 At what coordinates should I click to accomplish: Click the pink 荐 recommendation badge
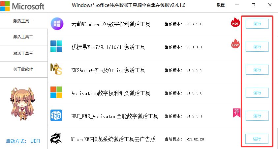pos(236,112)
